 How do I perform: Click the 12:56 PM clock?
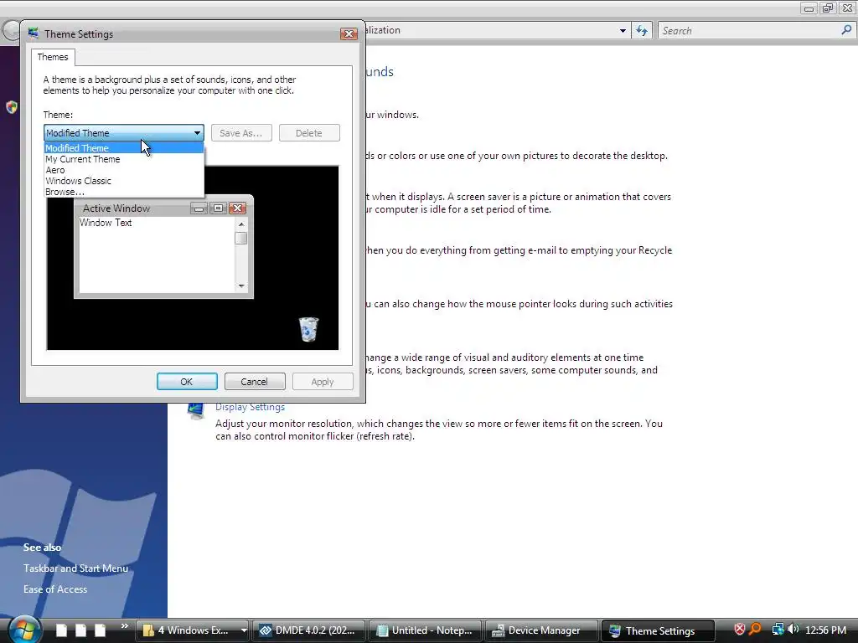click(825, 630)
